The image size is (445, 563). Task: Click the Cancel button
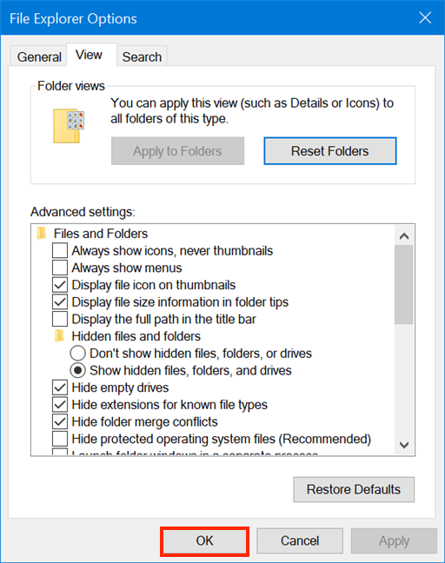tap(300, 540)
